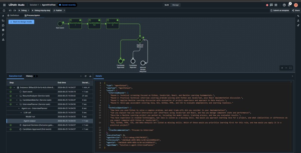301x153 pixels.
Task: Zoom in the canvas with plus icon
Action: pyautogui.click(x=282, y=68)
